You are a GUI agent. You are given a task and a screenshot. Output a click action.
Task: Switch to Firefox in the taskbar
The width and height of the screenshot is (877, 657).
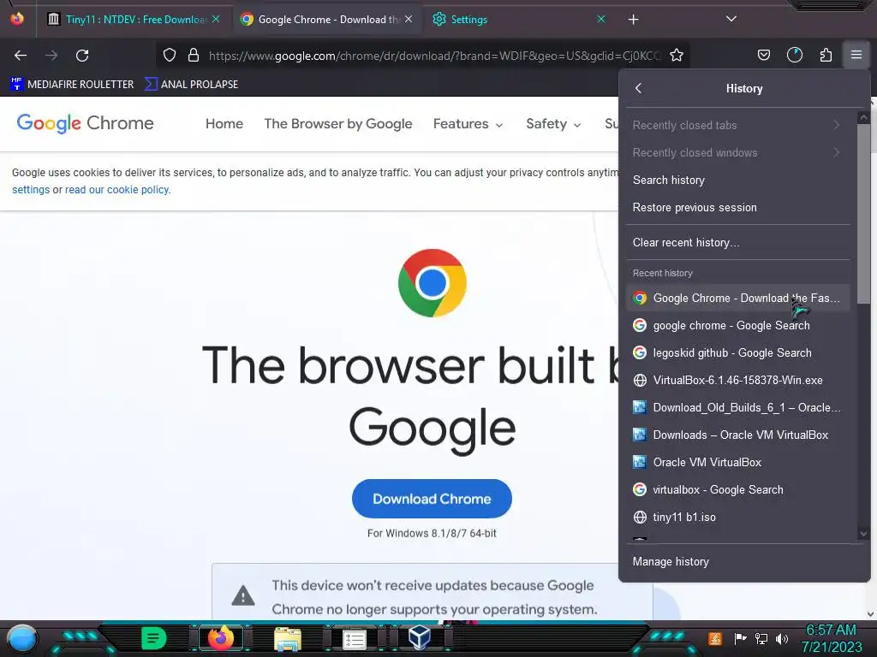point(221,638)
